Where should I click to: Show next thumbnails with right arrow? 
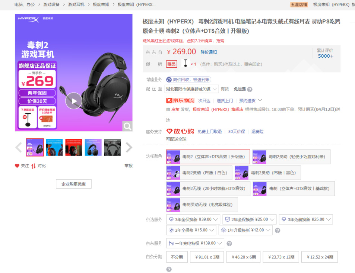tap(129, 148)
